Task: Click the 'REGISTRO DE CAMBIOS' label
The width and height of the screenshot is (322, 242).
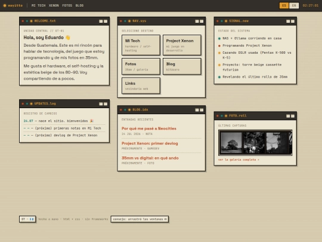Action: 41,114
